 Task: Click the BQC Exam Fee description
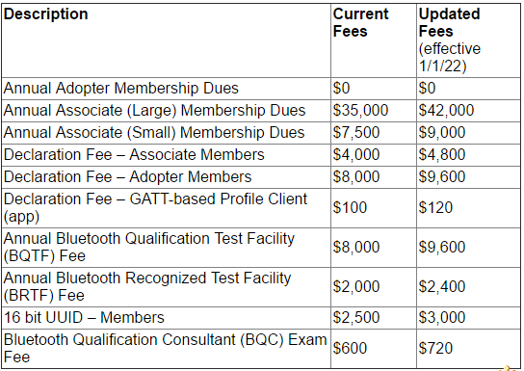(x=166, y=348)
